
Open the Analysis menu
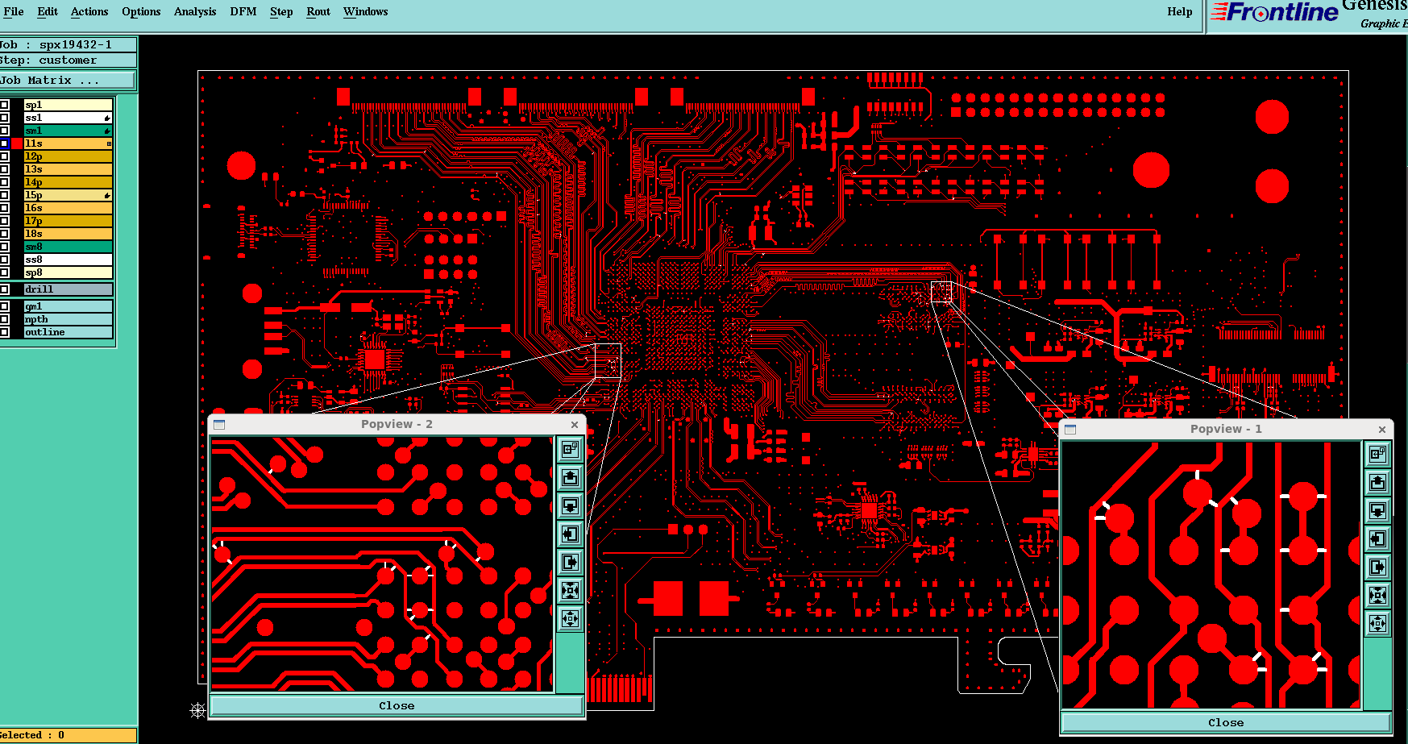tap(195, 11)
